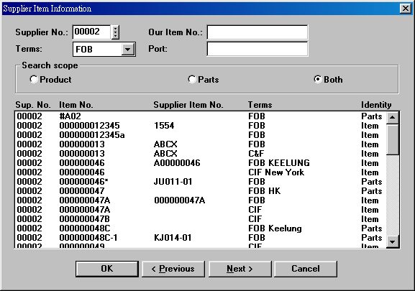Select the FOB KEELUNG item row
Viewport: 415px width, 291px height.
pyautogui.click(x=201, y=163)
